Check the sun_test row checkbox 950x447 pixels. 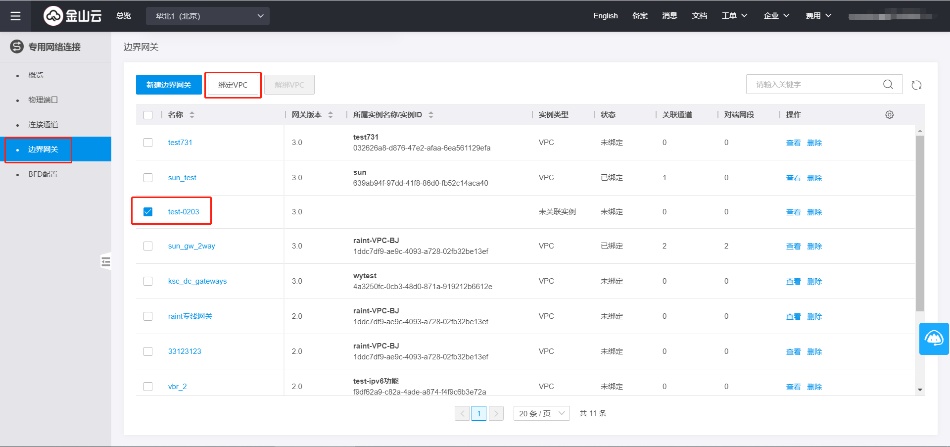click(x=148, y=178)
